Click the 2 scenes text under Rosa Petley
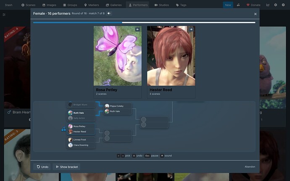This screenshot has height=181, width=290. tap(101, 94)
